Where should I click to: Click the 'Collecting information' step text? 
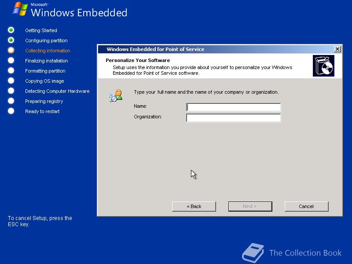[x=48, y=51]
